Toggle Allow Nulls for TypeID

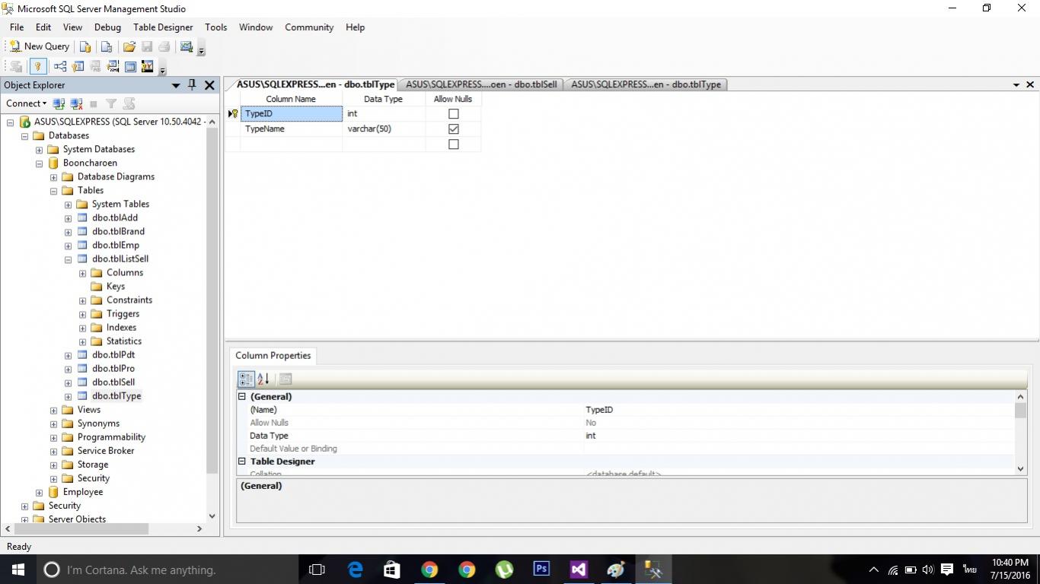coord(454,114)
